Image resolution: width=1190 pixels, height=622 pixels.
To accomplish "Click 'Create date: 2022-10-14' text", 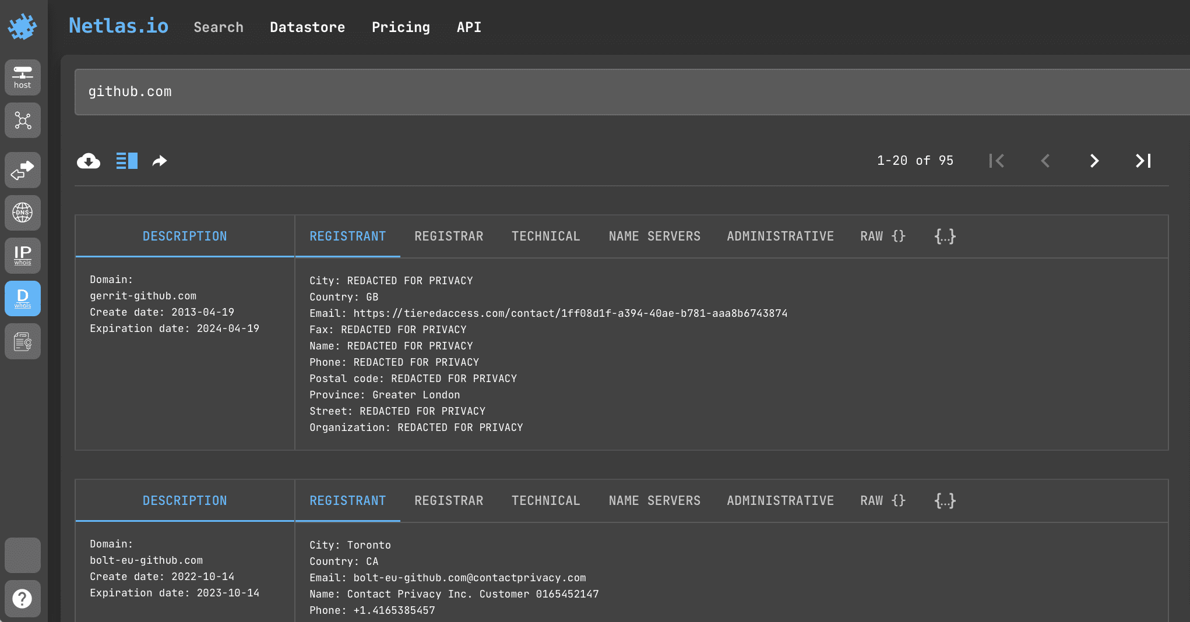I will click(162, 577).
